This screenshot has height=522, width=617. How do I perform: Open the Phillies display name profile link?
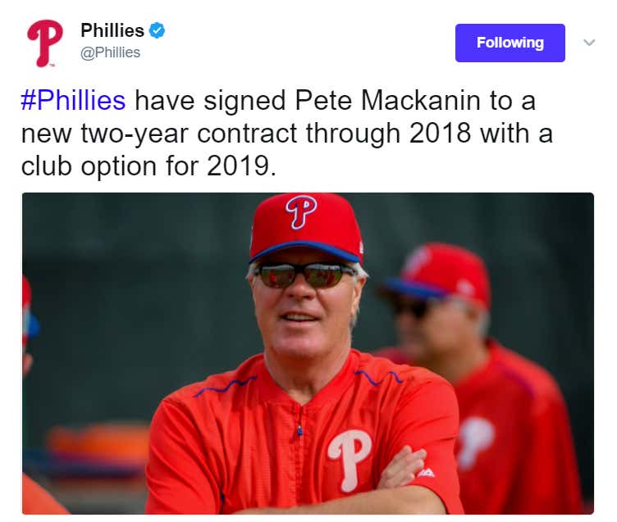pos(112,31)
